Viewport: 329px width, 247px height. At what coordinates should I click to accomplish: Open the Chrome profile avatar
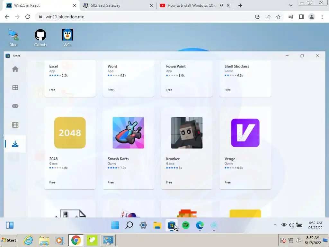pyautogui.click(x=312, y=17)
